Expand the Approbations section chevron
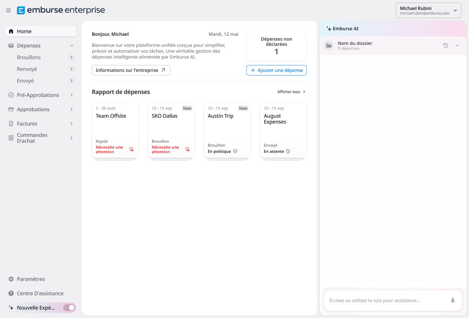 [x=72, y=109]
